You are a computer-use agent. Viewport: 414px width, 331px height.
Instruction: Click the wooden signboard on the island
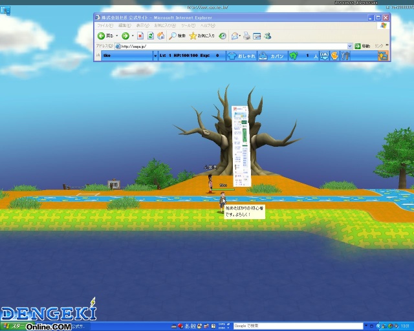pyautogui.click(x=114, y=185)
